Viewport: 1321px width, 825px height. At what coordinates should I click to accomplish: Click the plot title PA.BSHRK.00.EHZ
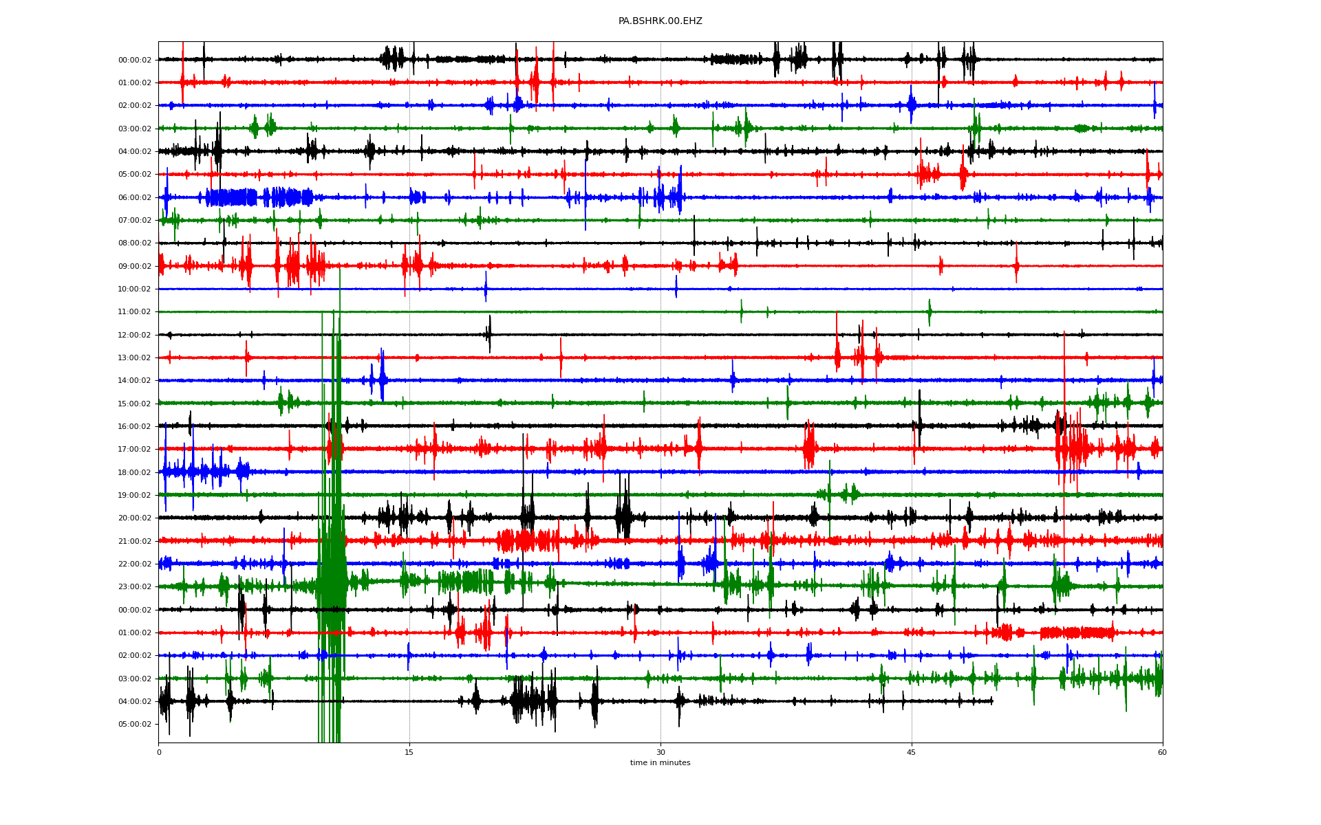(x=660, y=21)
